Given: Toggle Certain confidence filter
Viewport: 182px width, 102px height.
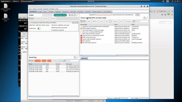Looking at the screenshot, I should (x=115, y=21).
